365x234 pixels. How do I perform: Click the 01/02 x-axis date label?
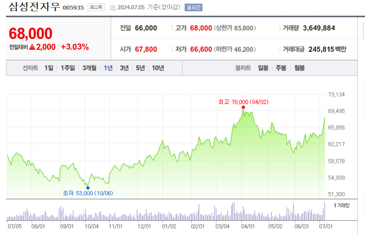point(169,226)
